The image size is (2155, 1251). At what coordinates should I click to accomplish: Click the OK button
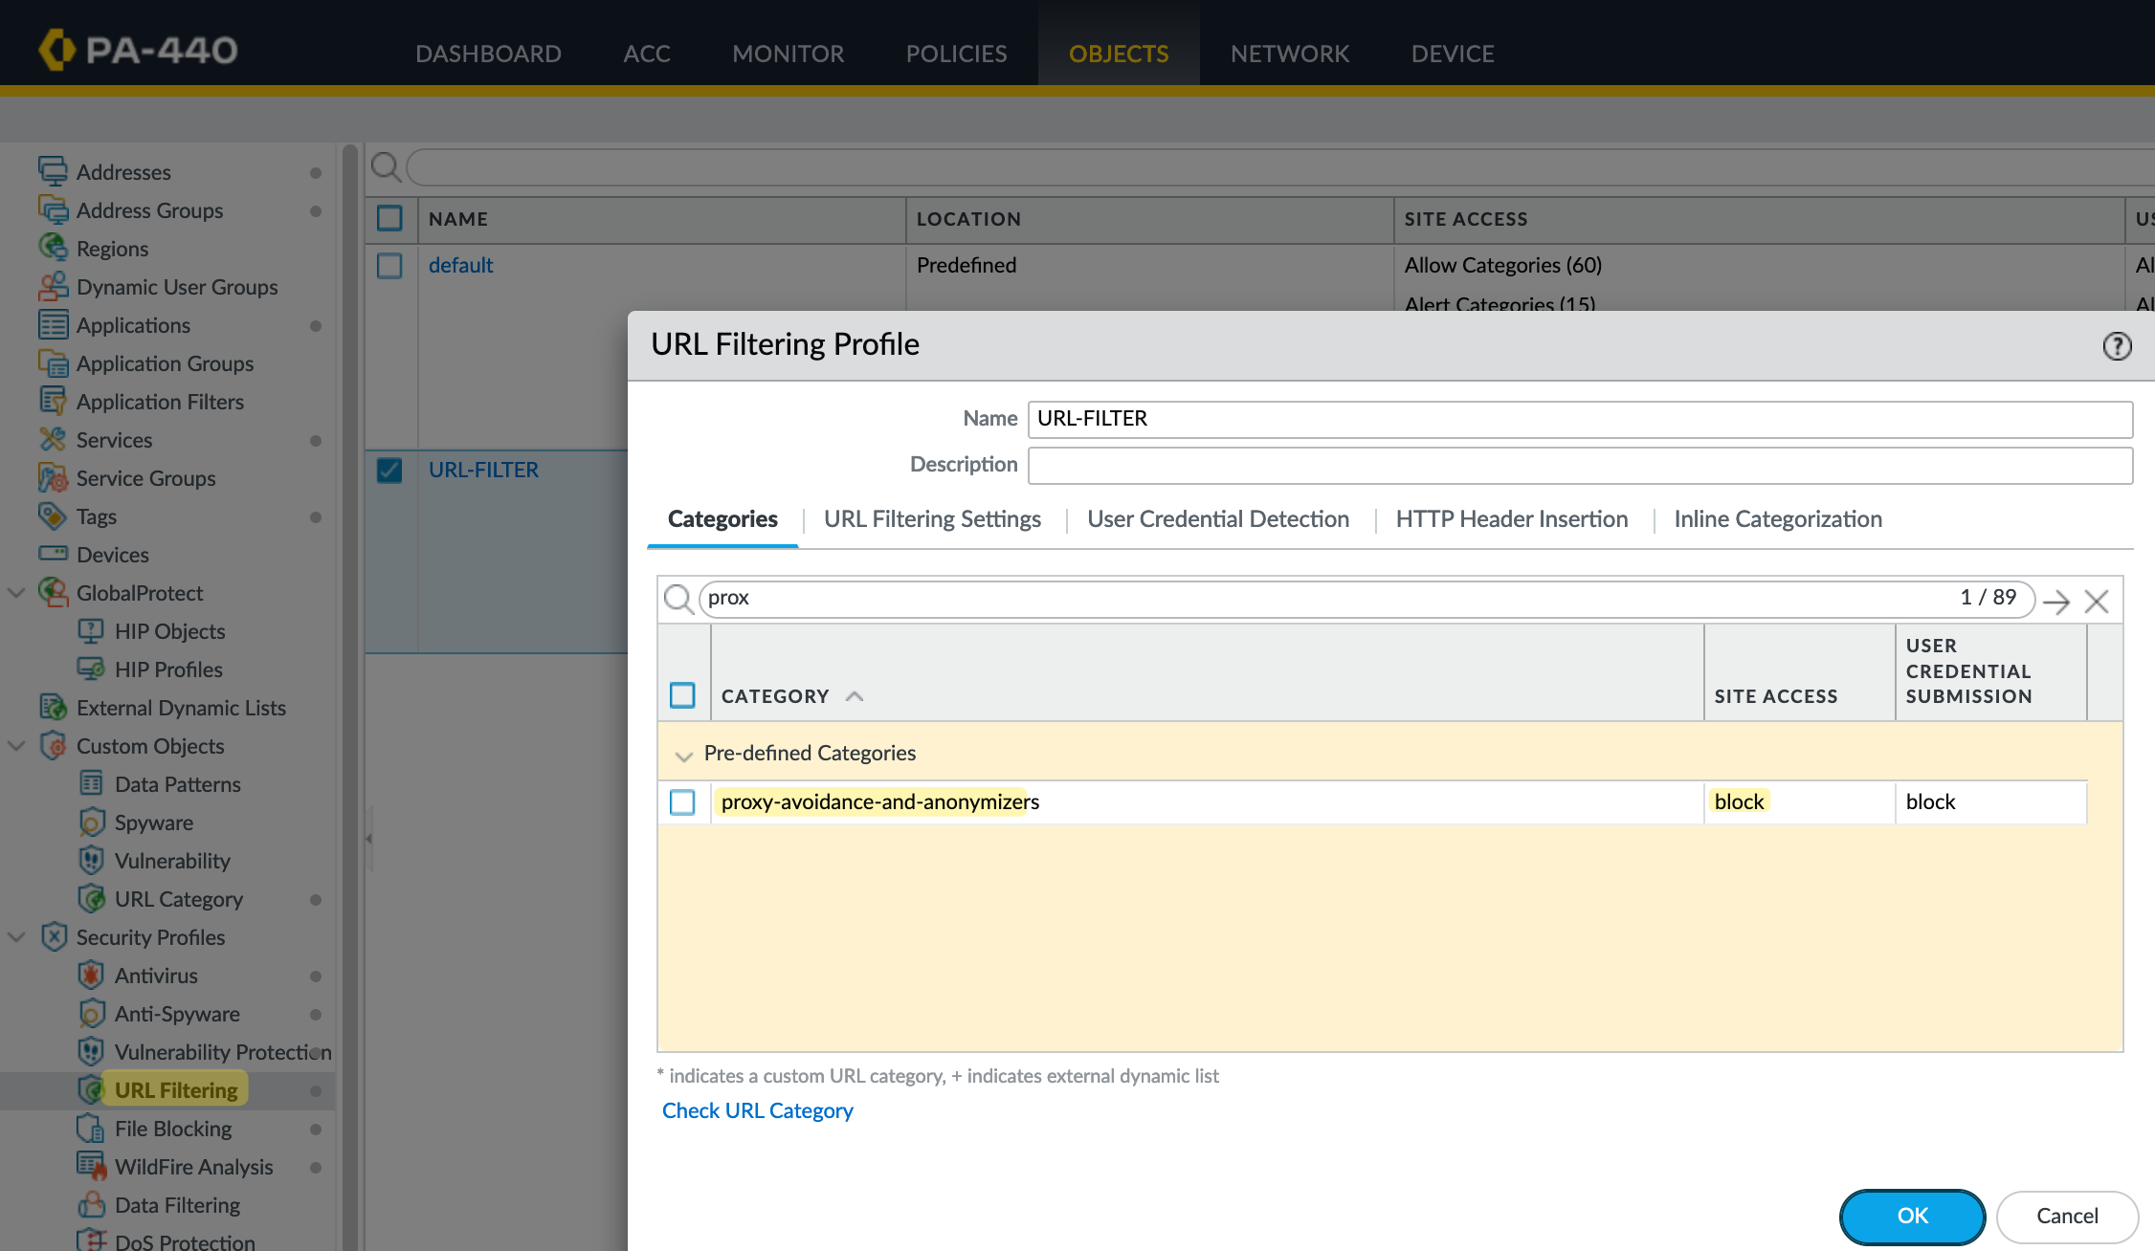[x=1912, y=1216]
